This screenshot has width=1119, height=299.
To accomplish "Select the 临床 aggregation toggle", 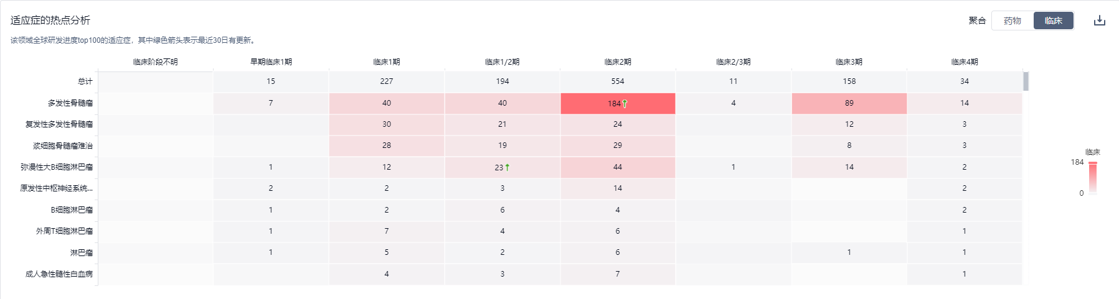I will tap(1054, 21).
